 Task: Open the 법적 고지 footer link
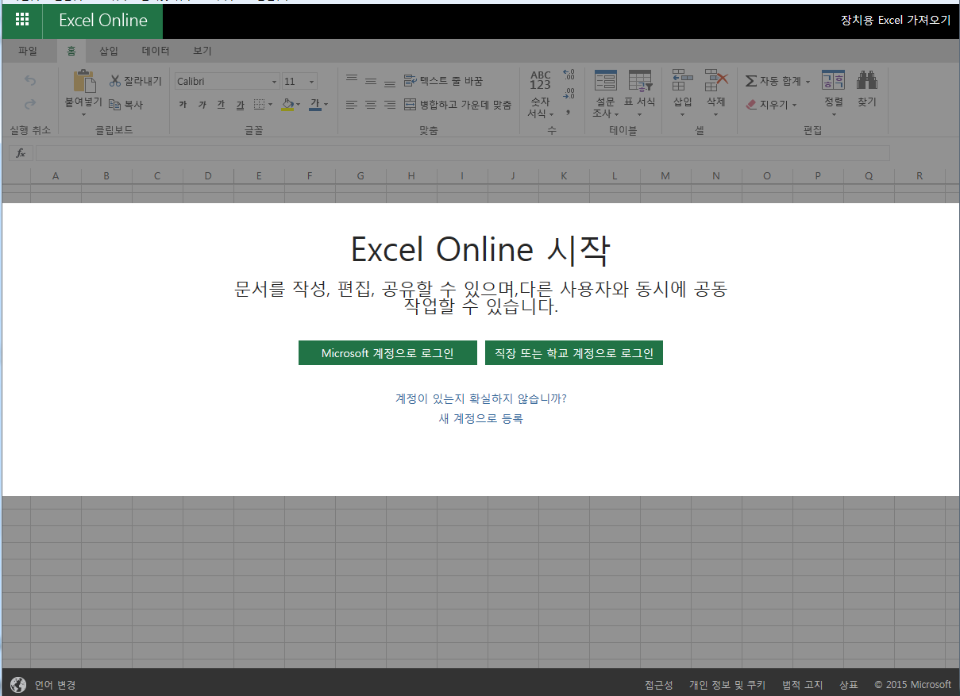(x=803, y=685)
